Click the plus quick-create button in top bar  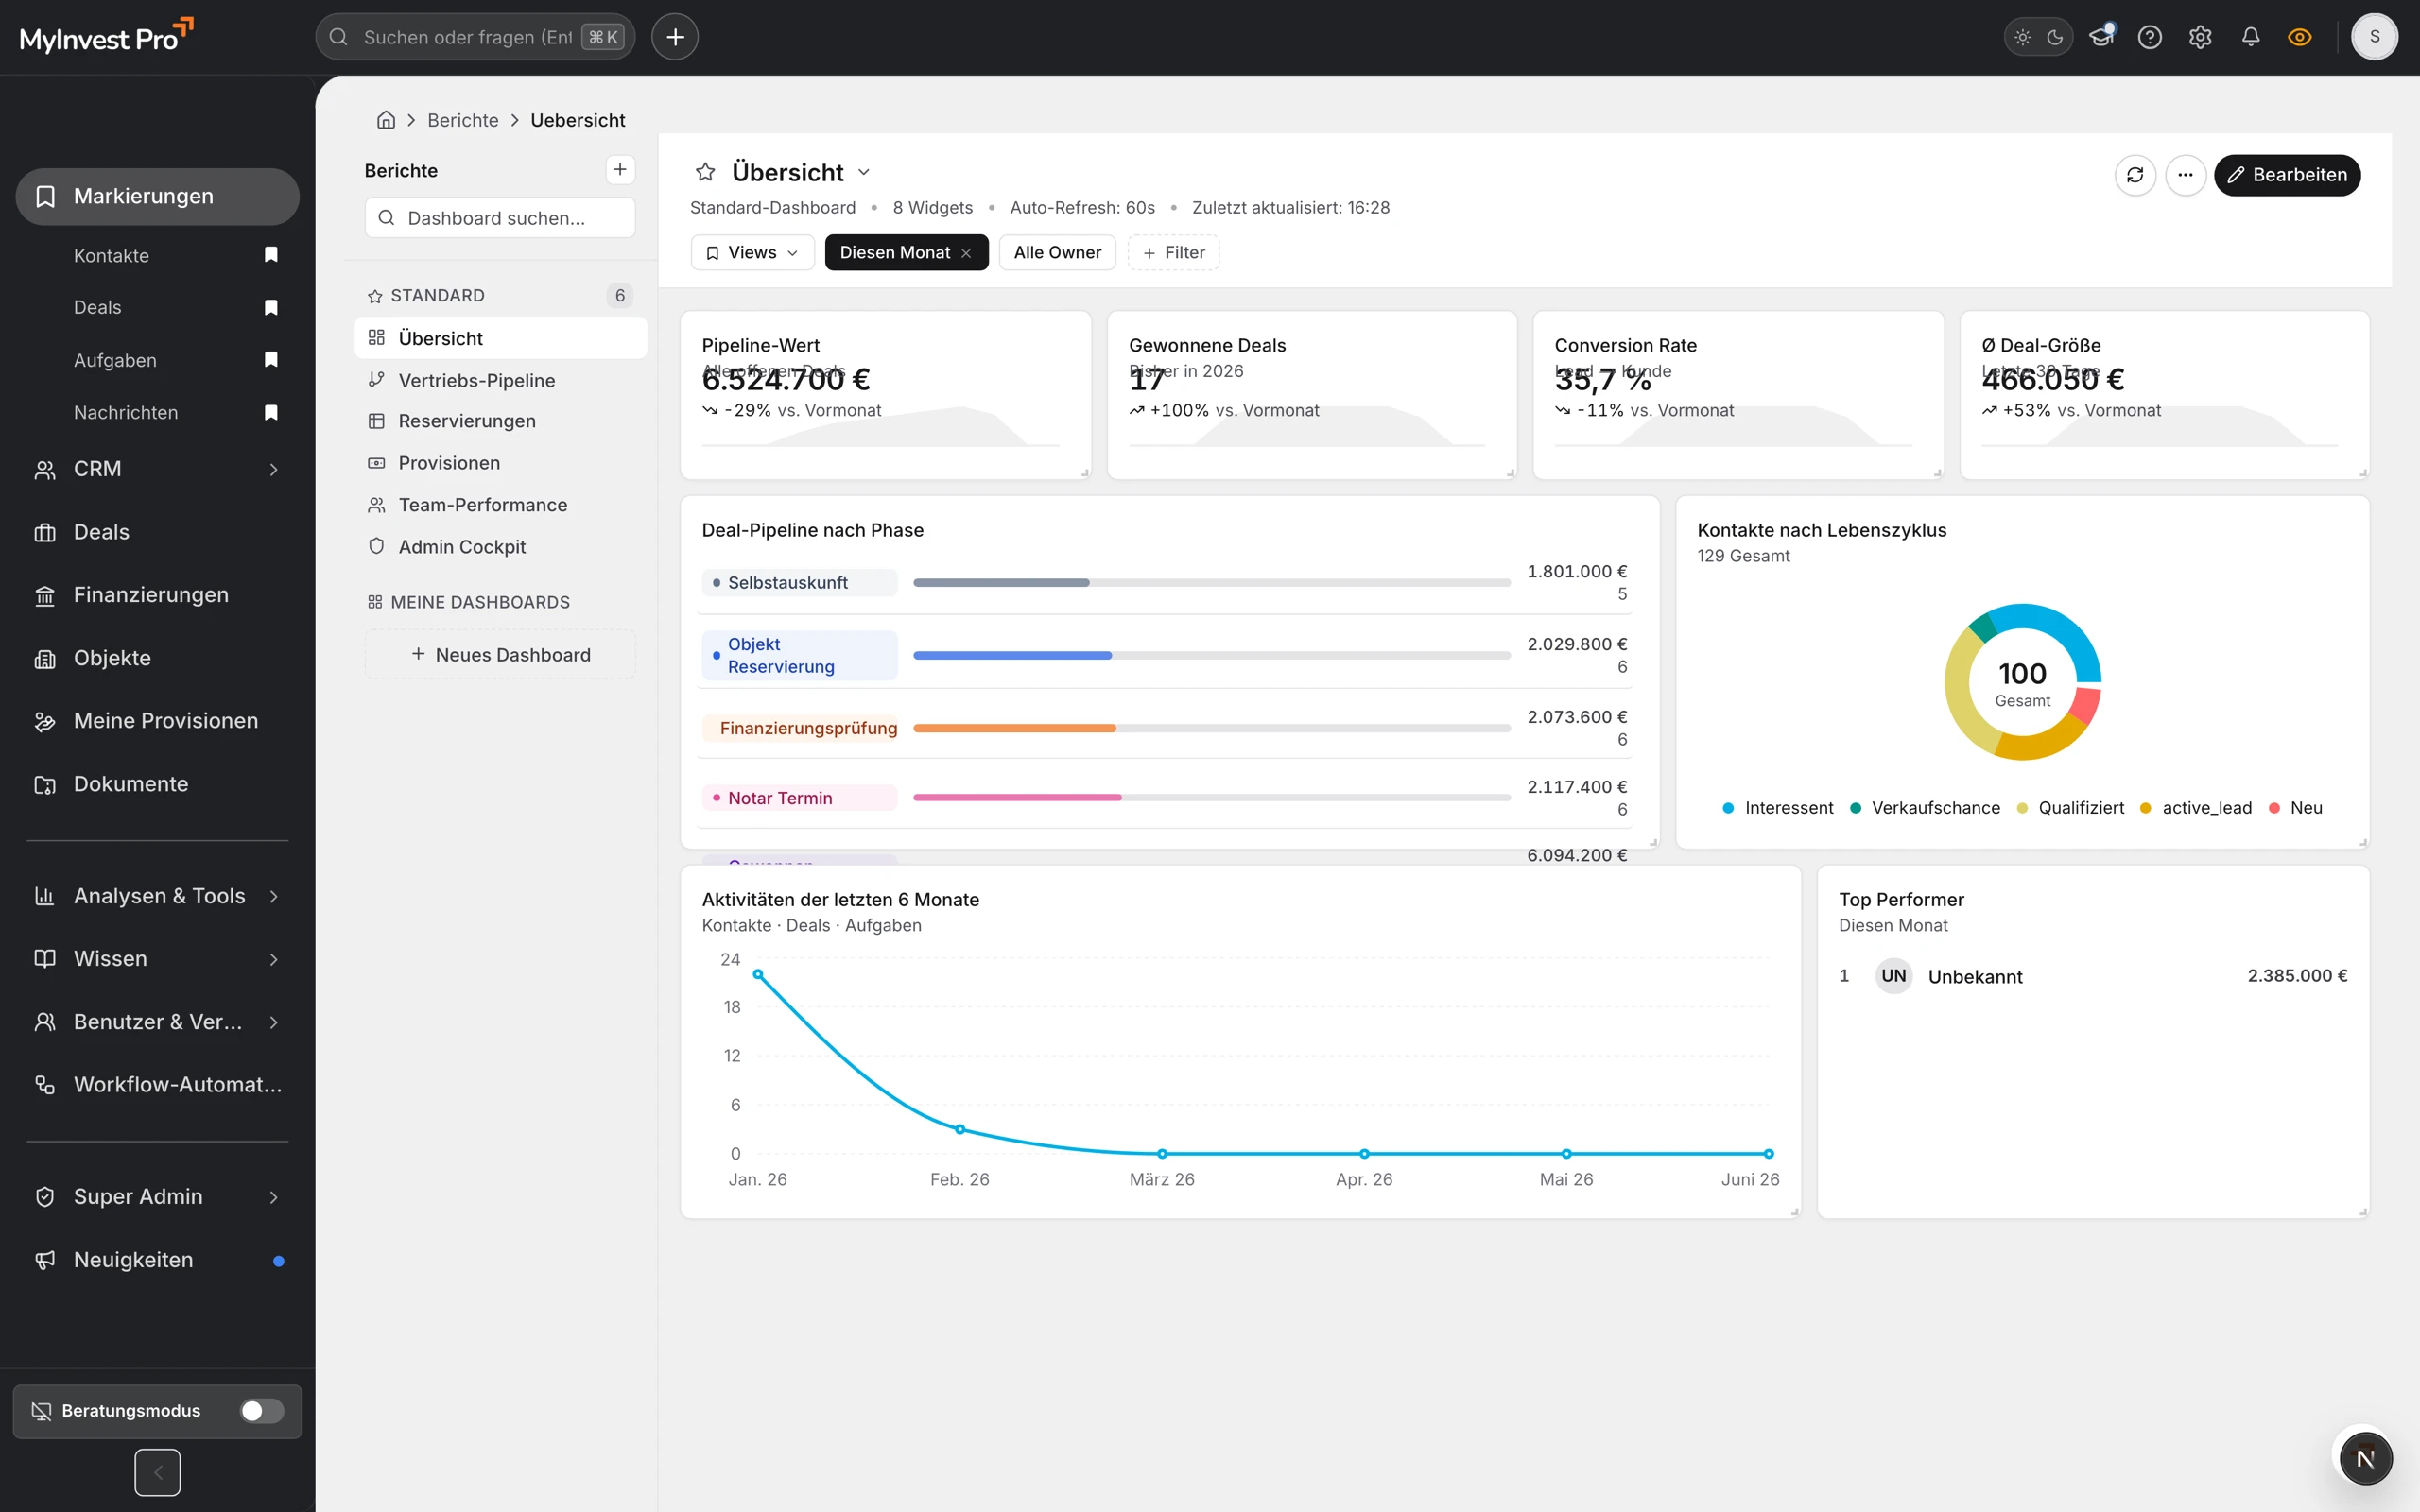tap(675, 37)
